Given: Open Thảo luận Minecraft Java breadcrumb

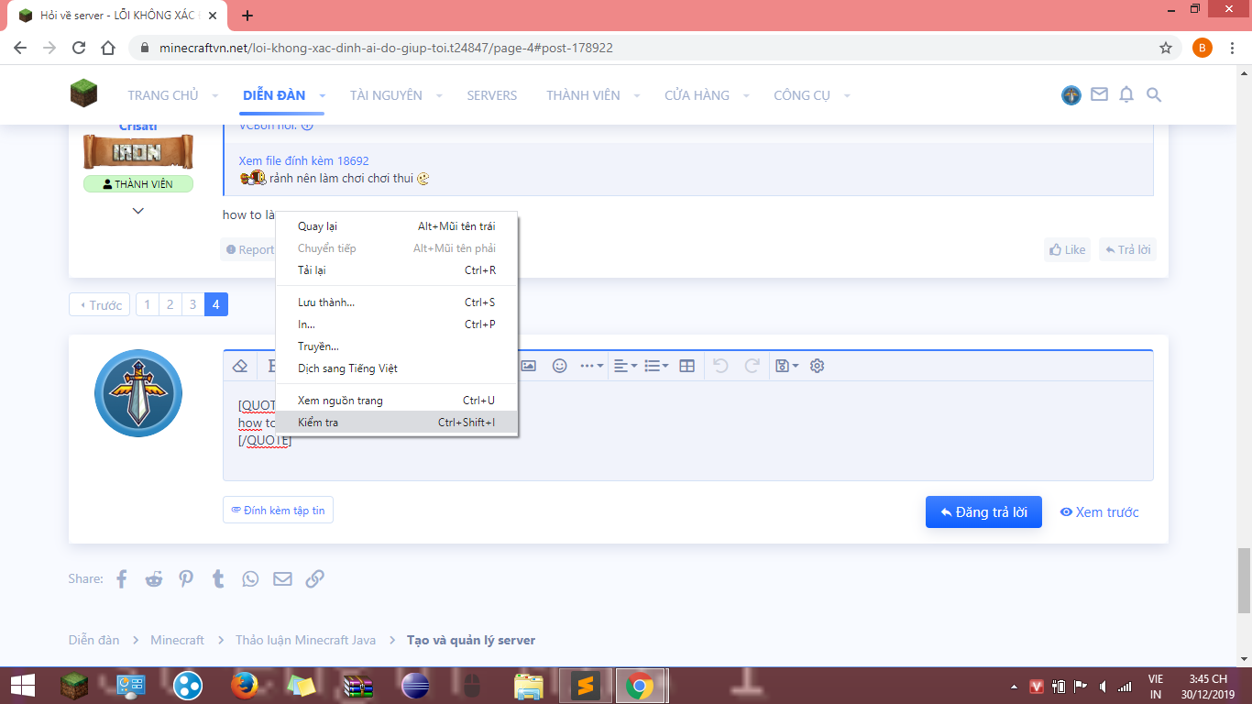Looking at the screenshot, I should click(x=305, y=640).
